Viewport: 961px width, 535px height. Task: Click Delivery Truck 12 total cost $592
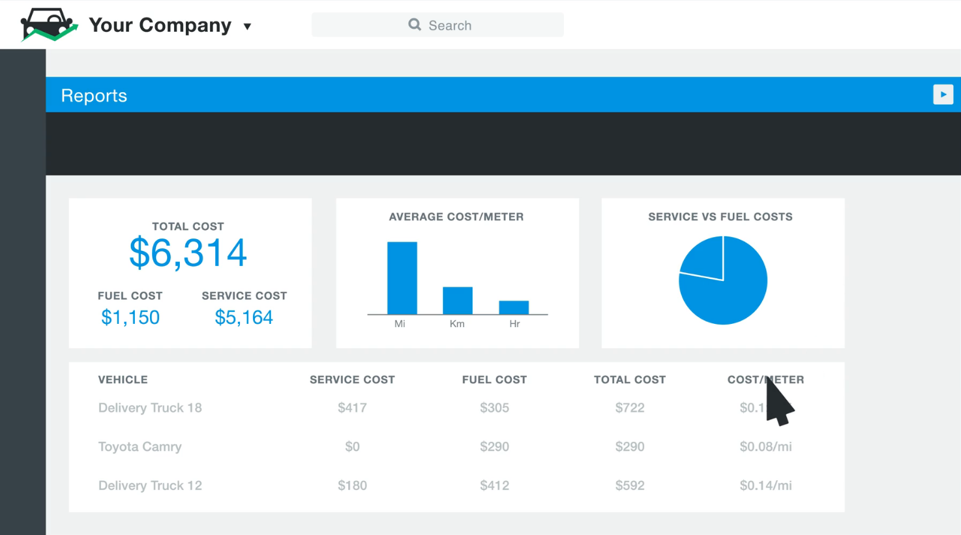click(x=630, y=486)
